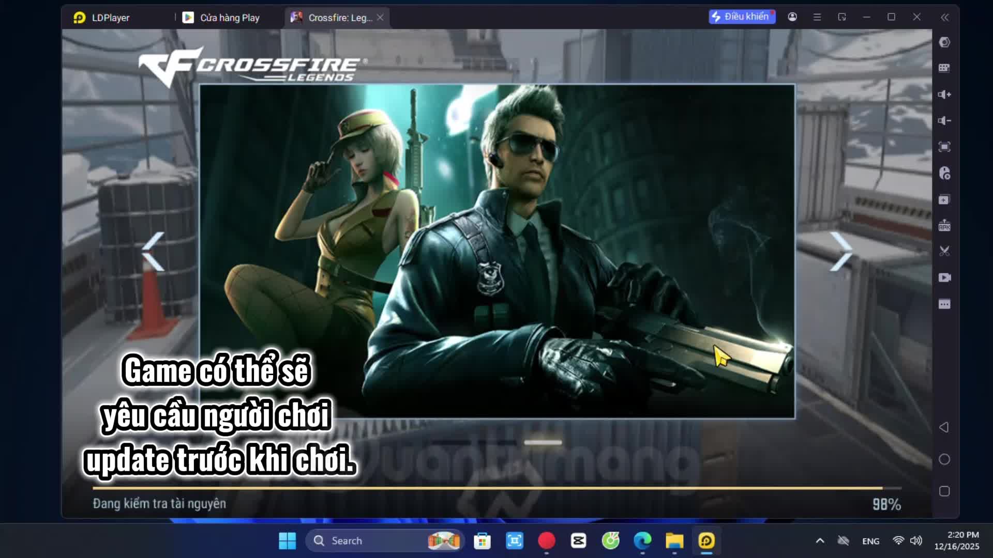The image size is (993, 558).
Task: Switch to the Cửa hàng Play tab
Action: [221, 18]
